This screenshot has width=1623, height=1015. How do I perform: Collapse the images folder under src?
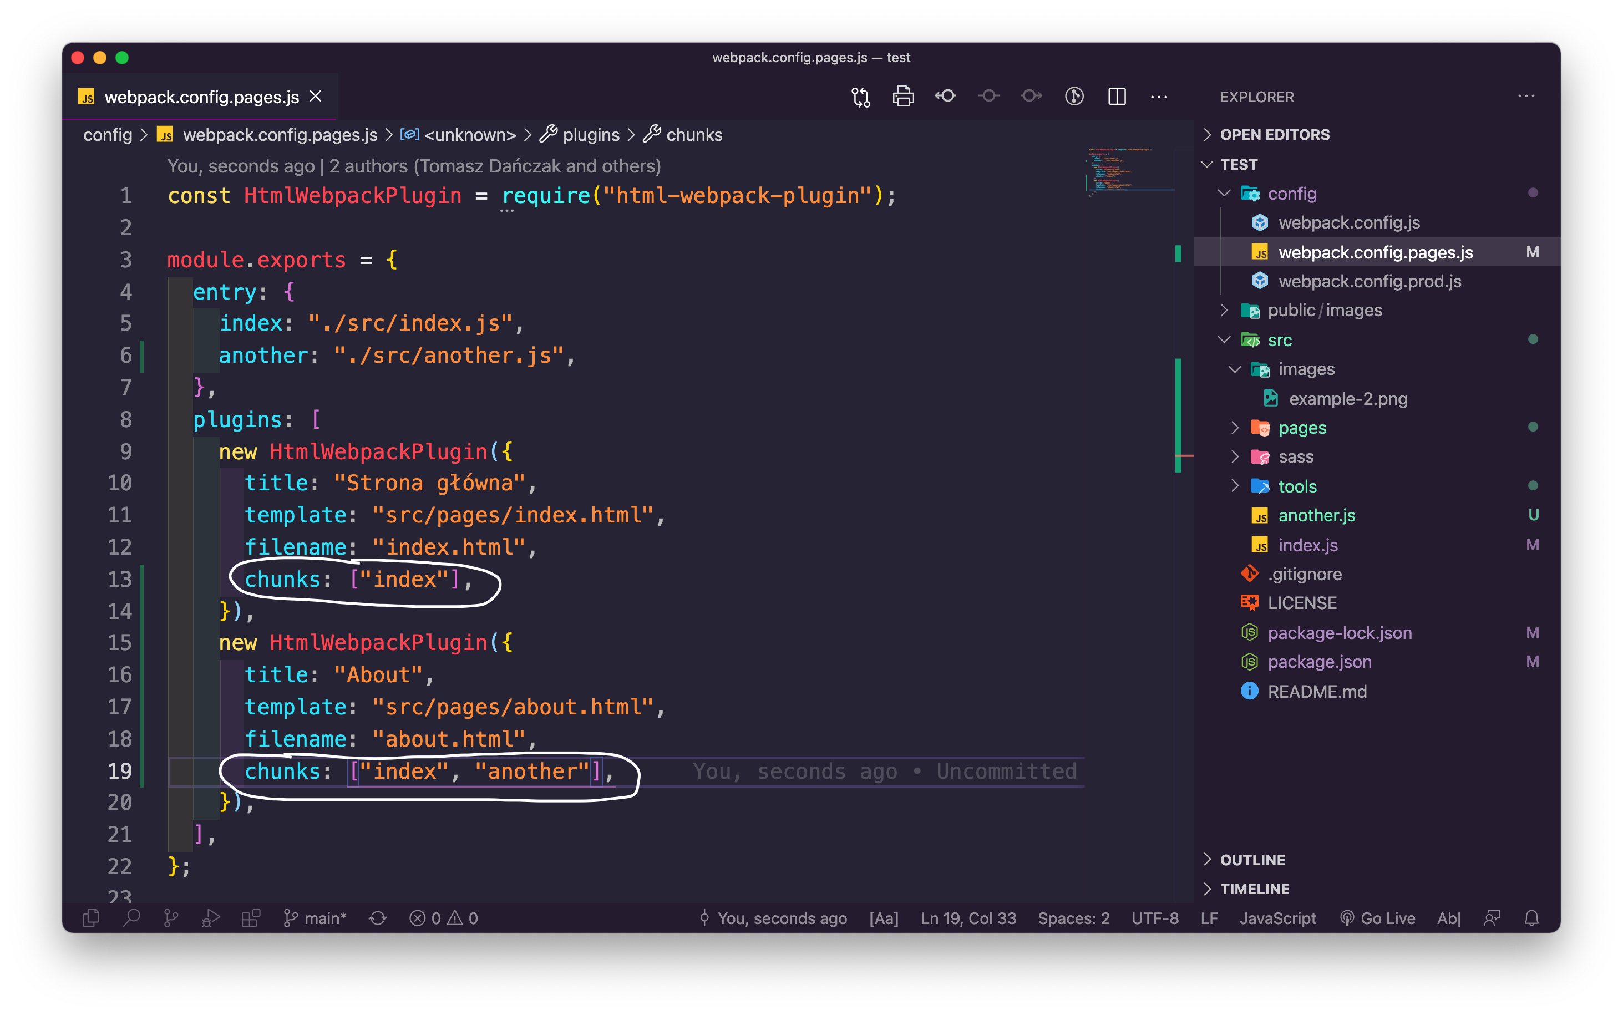pos(1376,368)
